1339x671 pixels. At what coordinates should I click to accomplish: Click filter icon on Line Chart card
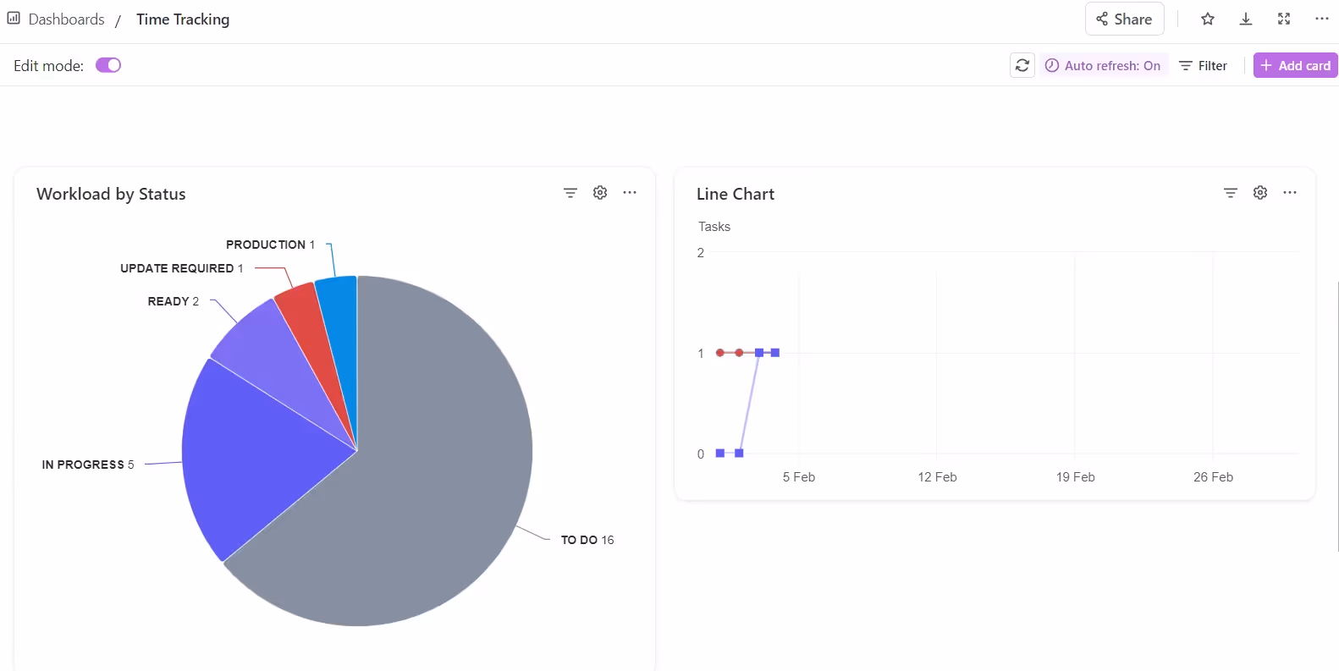[x=1230, y=193]
